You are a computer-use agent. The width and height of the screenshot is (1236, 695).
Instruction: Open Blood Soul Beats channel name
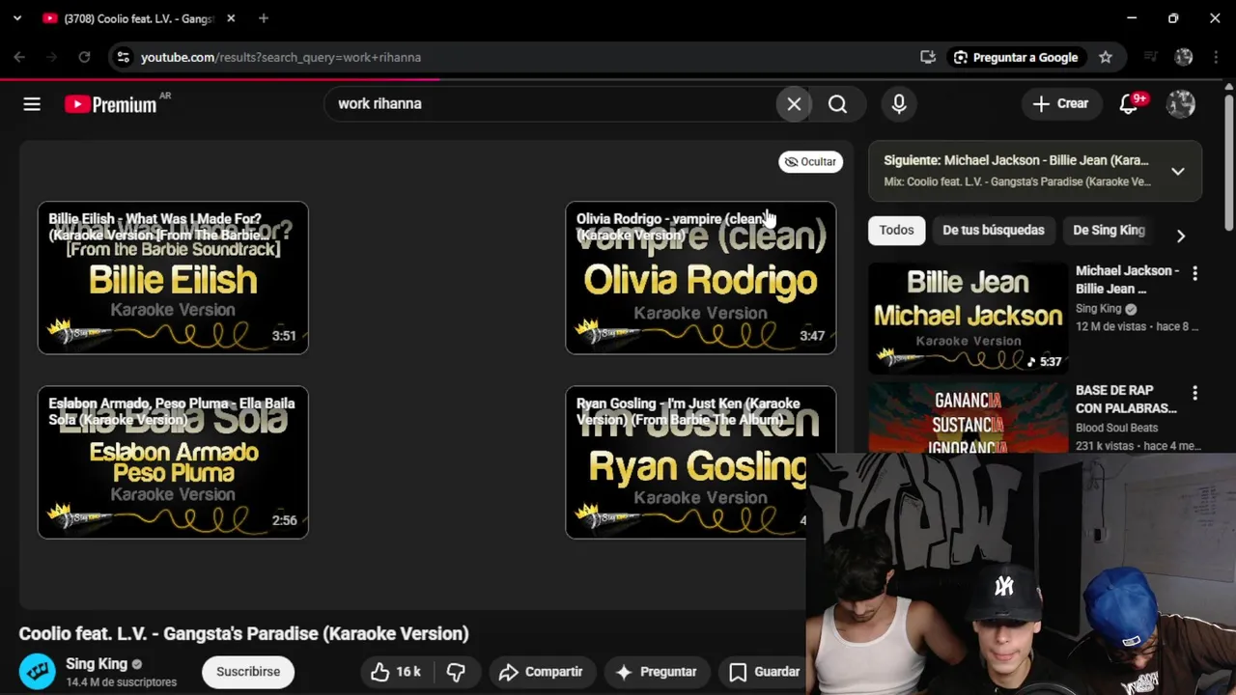coord(1116,428)
